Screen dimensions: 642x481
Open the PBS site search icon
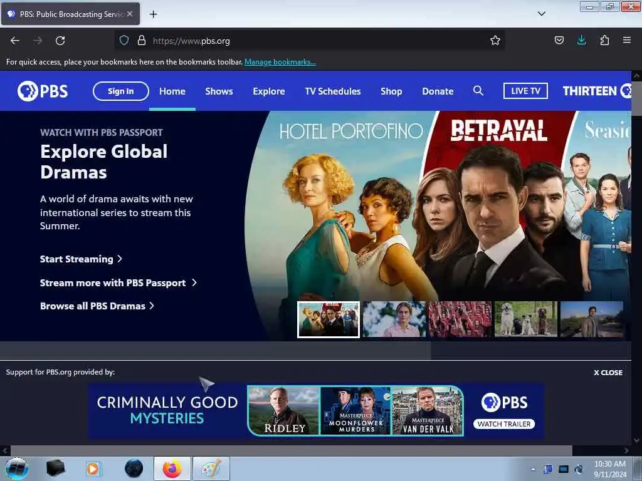[478, 91]
